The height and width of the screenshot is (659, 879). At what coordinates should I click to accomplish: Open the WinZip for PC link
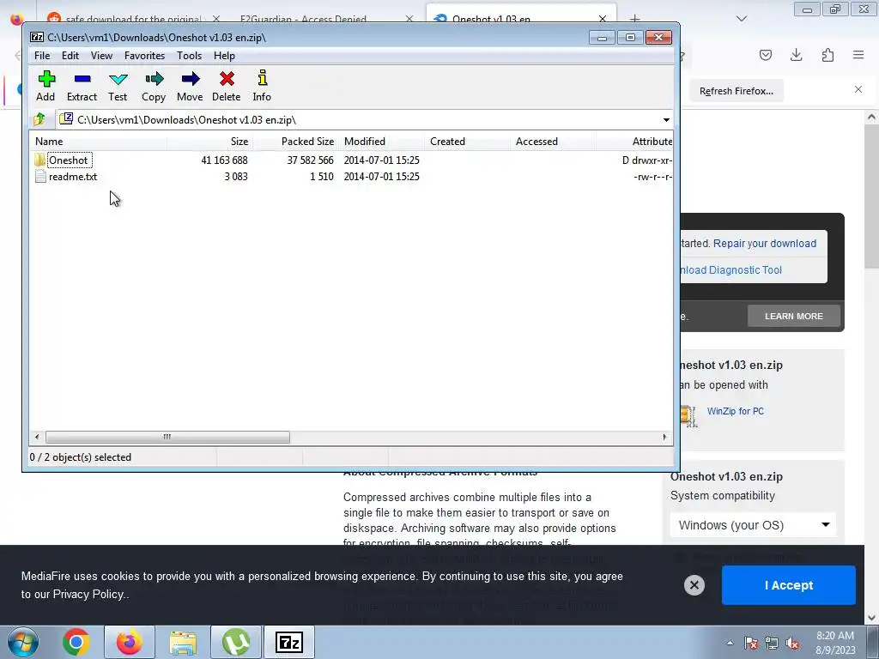[x=736, y=411]
